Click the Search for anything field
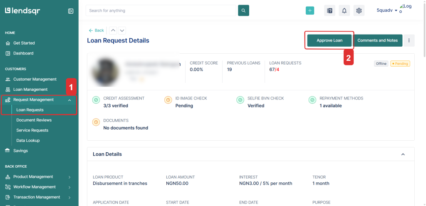The height and width of the screenshot is (206, 426). click(x=161, y=10)
